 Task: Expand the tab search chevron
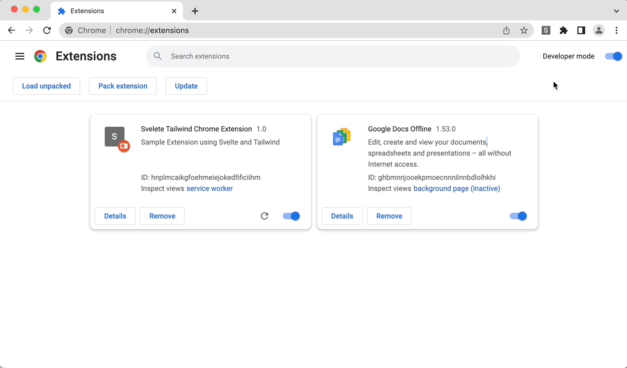point(616,11)
